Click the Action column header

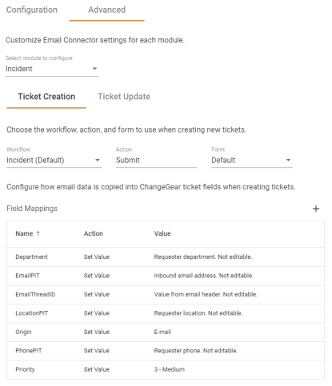tap(94, 233)
